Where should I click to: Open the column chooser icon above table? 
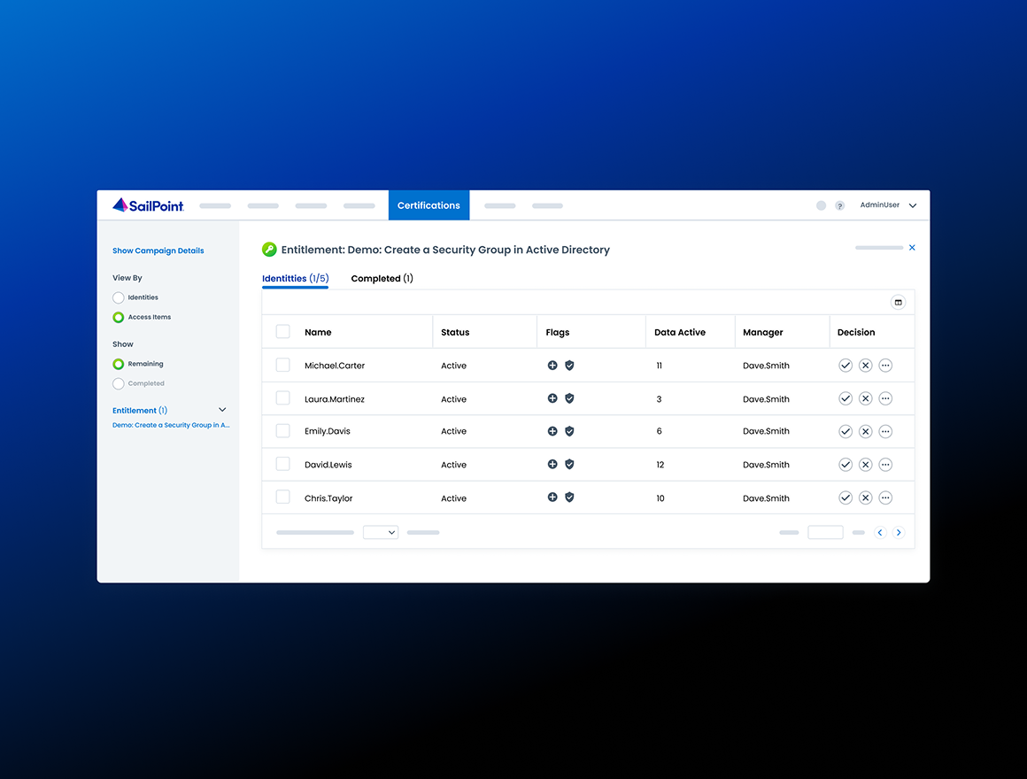tap(898, 303)
